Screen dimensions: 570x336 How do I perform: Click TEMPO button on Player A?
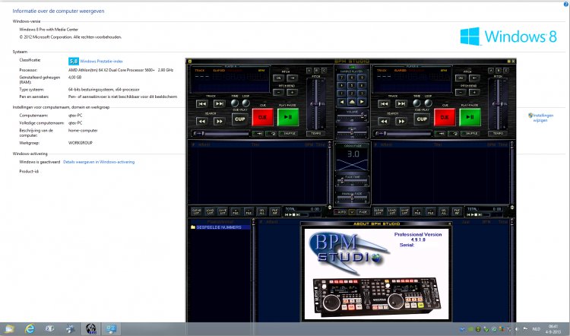(x=316, y=134)
